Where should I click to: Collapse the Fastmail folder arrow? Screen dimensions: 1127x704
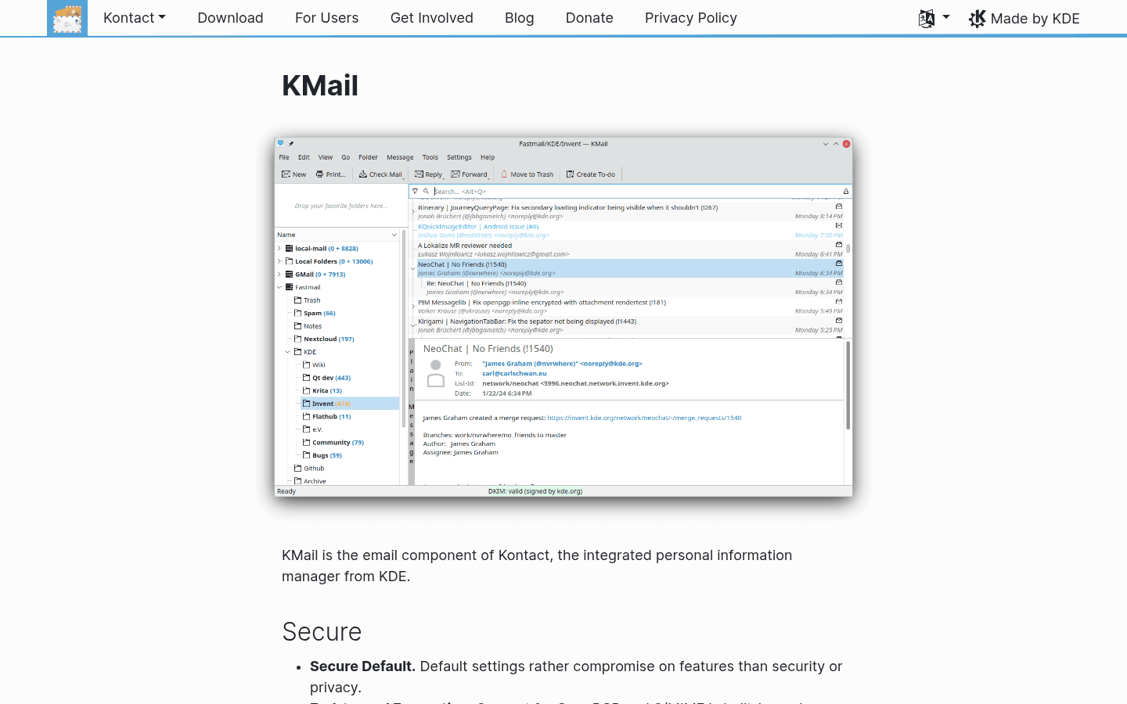coord(279,287)
